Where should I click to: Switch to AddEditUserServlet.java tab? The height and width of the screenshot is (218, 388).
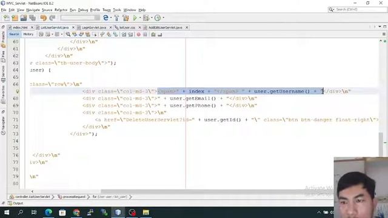coord(166,27)
